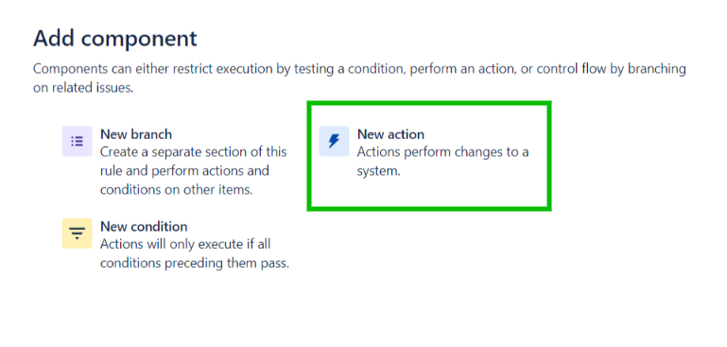
Task: Click the 'Actions will only execute' condition description
Action: (195, 253)
